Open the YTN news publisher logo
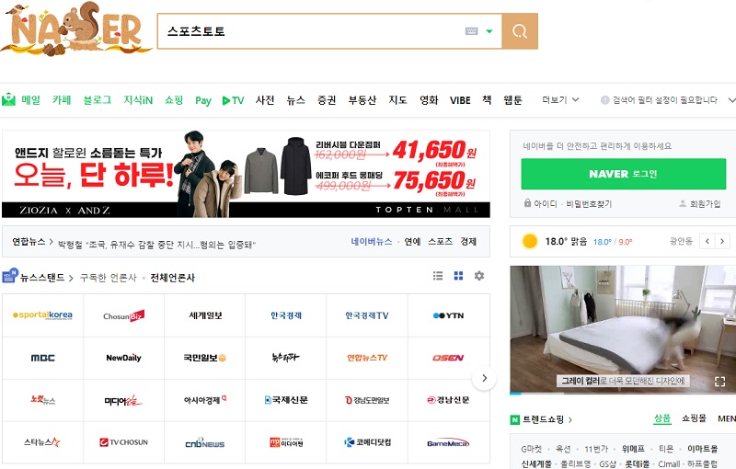Screen dimensions: 736x469 click(x=448, y=315)
